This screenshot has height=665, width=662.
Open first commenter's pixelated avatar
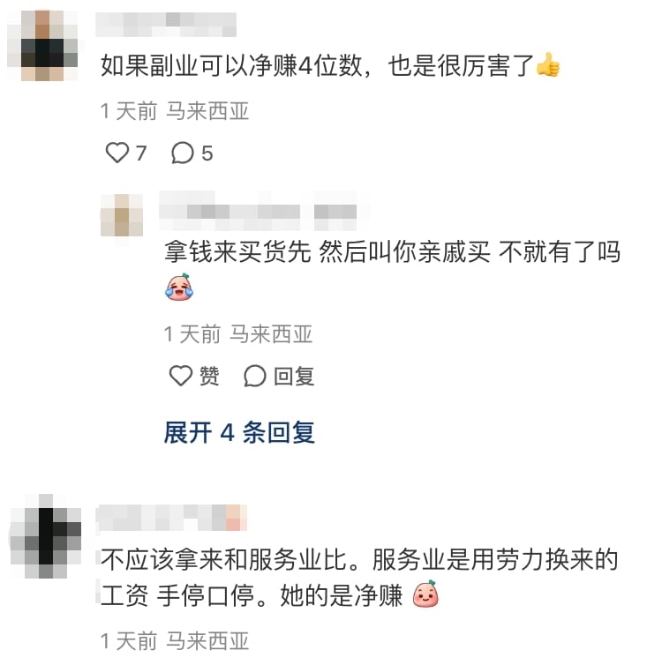pyautogui.click(x=42, y=45)
